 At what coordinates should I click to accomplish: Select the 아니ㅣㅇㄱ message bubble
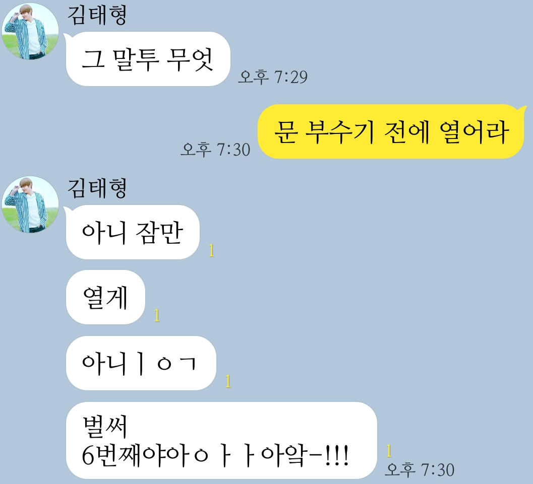[x=141, y=363]
